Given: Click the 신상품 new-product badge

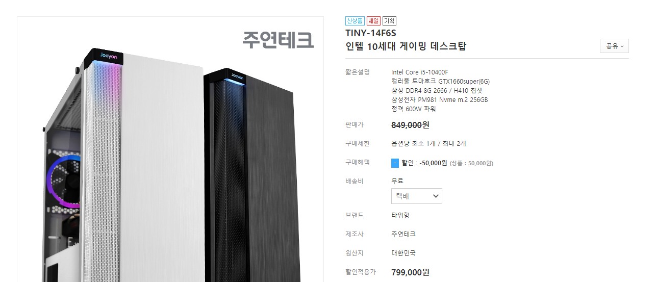Looking at the screenshot, I should tap(355, 21).
